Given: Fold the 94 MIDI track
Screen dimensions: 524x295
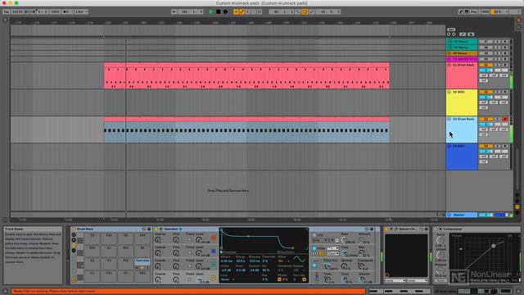Looking at the screenshot, I should (449, 146).
